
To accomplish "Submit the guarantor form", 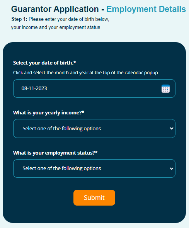I will [x=94, y=197].
